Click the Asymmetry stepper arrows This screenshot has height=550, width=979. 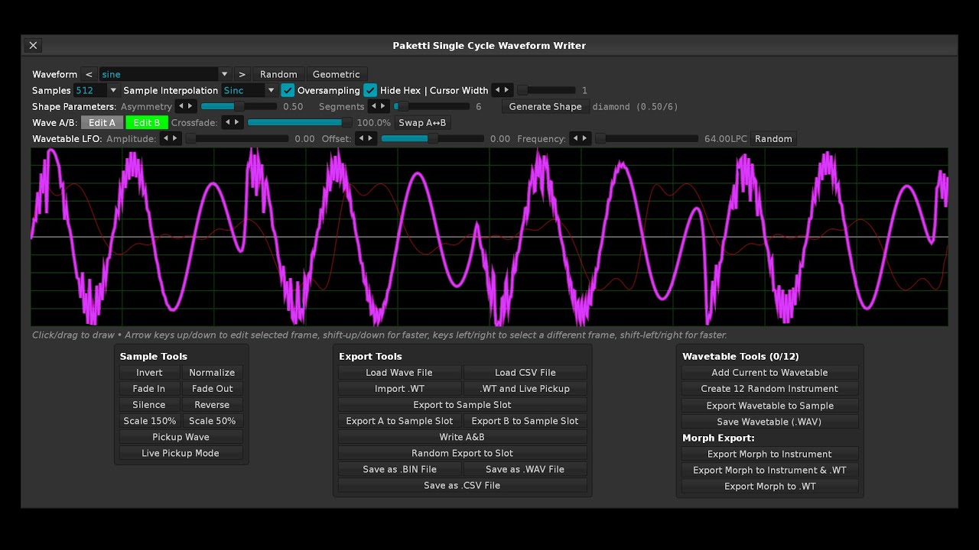pos(186,106)
